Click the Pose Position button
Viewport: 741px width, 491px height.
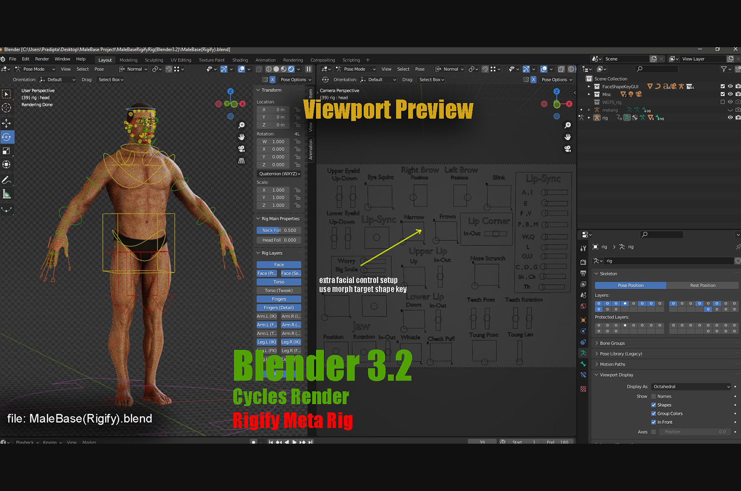point(631,285)
